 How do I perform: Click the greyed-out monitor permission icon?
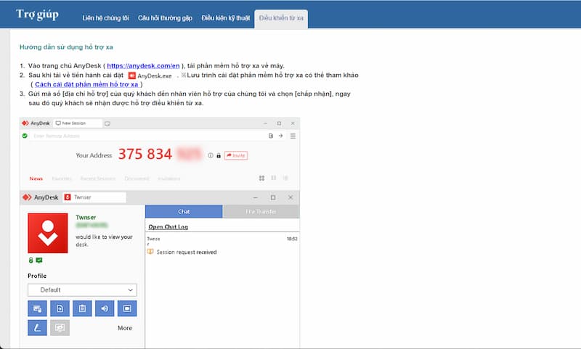coord(60,328)
